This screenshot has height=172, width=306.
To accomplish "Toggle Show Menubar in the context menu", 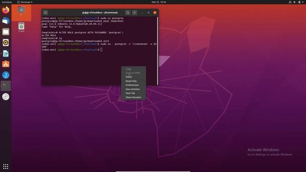I will (x=133, y=97).
